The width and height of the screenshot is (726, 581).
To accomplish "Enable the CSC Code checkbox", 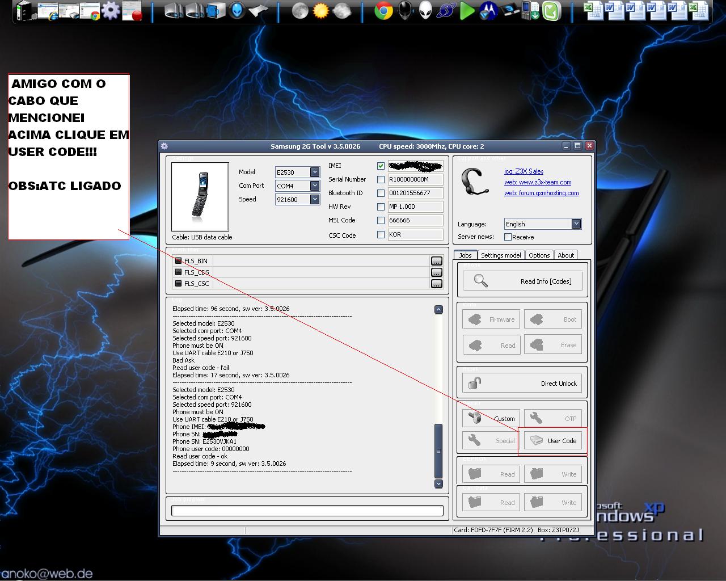I will pos(381,234).
